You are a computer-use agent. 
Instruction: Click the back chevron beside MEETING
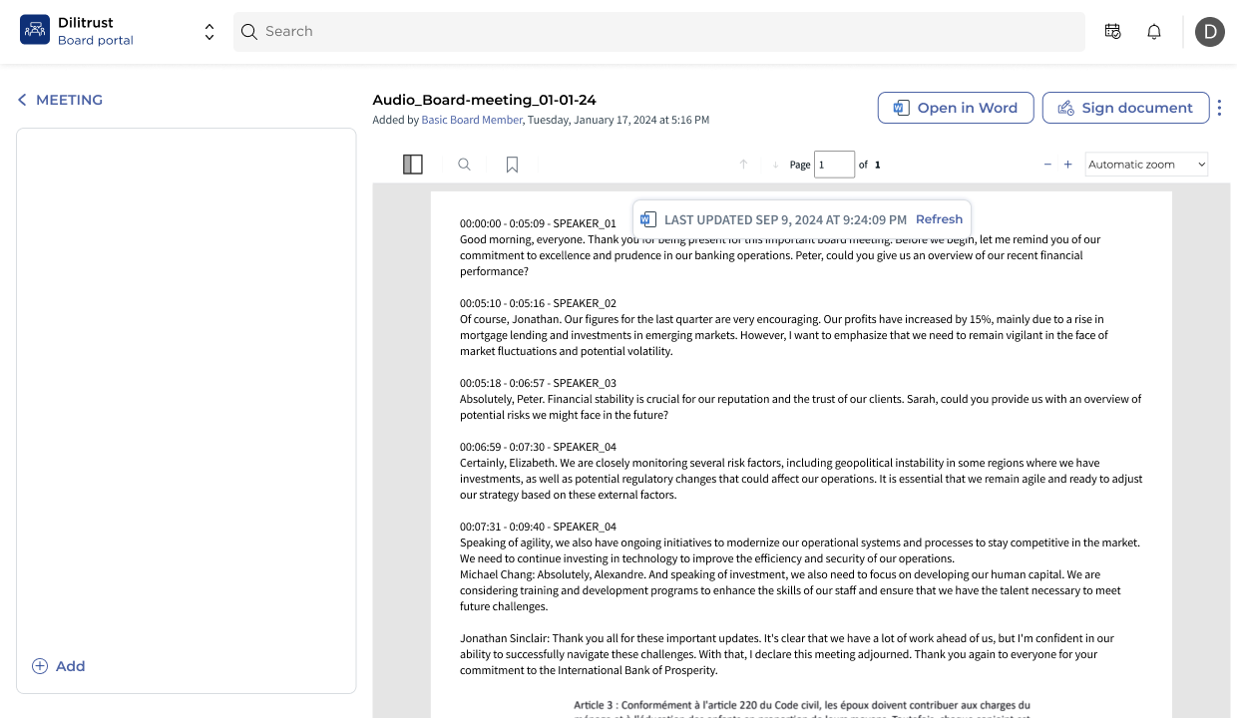(22, 100)
